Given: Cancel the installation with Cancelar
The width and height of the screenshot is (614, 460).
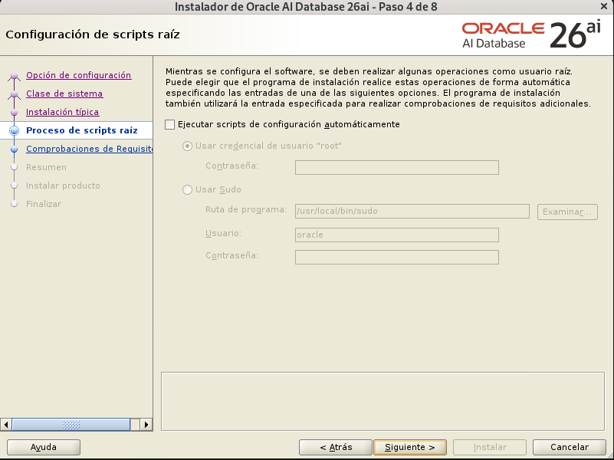Looking at the screenshot, I should pos(570,447).
